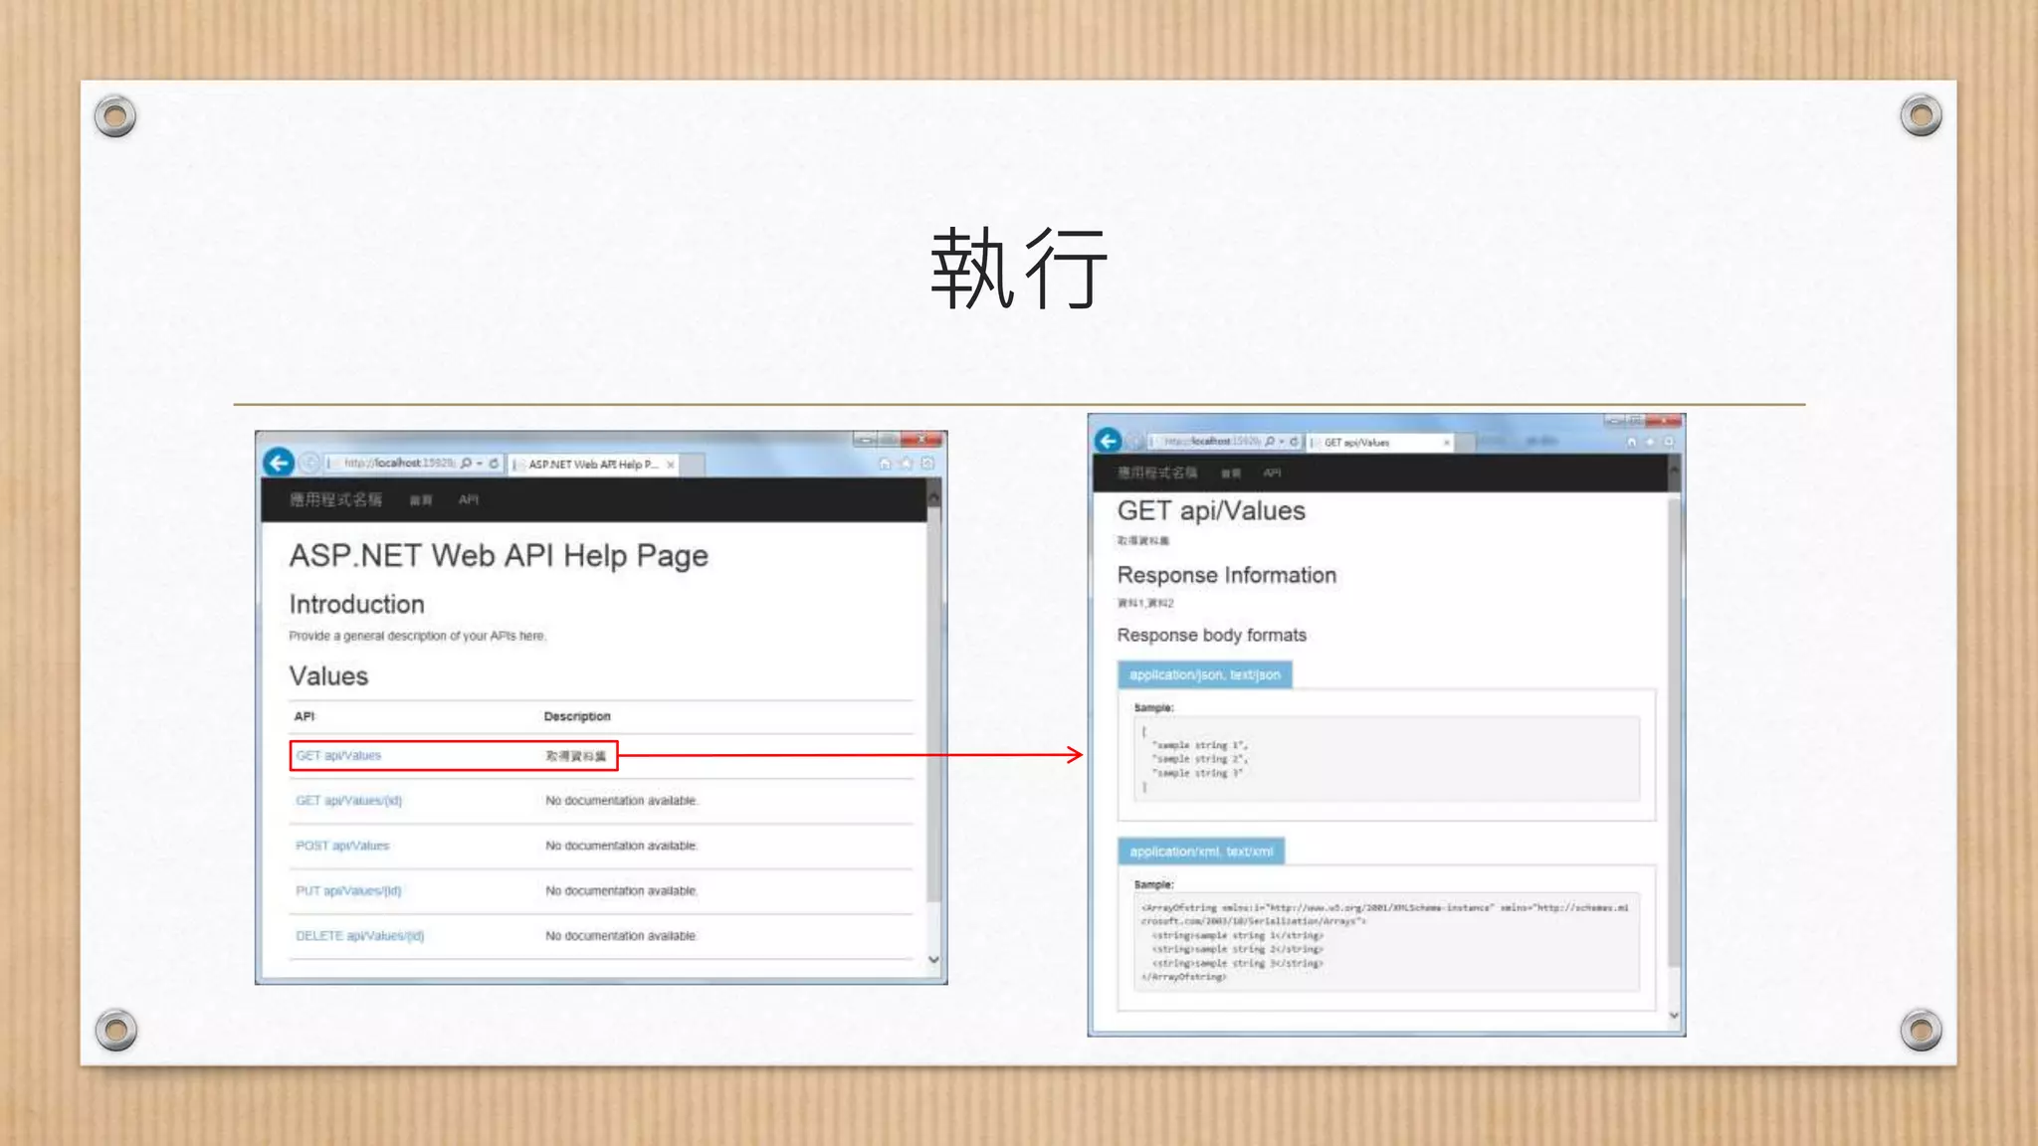Click refresh icon in left browser address bar

coord(494,464)
